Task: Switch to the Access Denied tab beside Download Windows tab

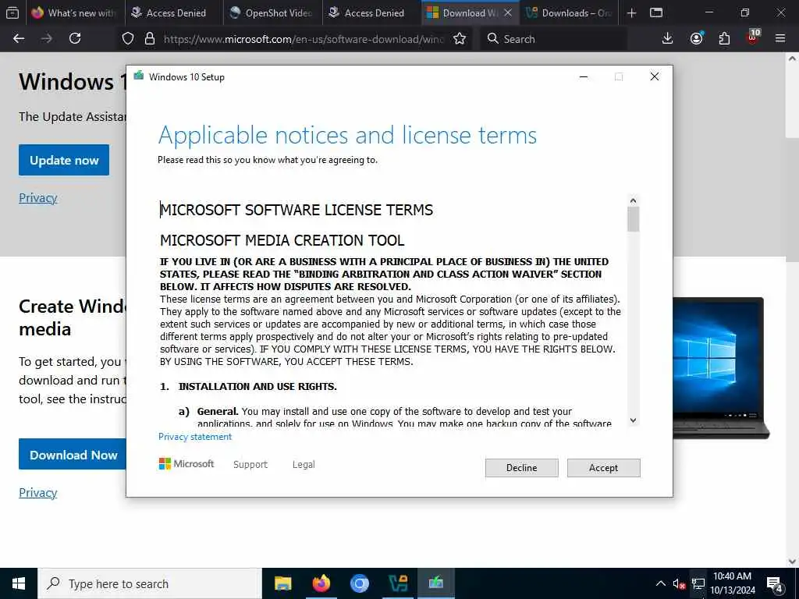Action: [372, 12]
